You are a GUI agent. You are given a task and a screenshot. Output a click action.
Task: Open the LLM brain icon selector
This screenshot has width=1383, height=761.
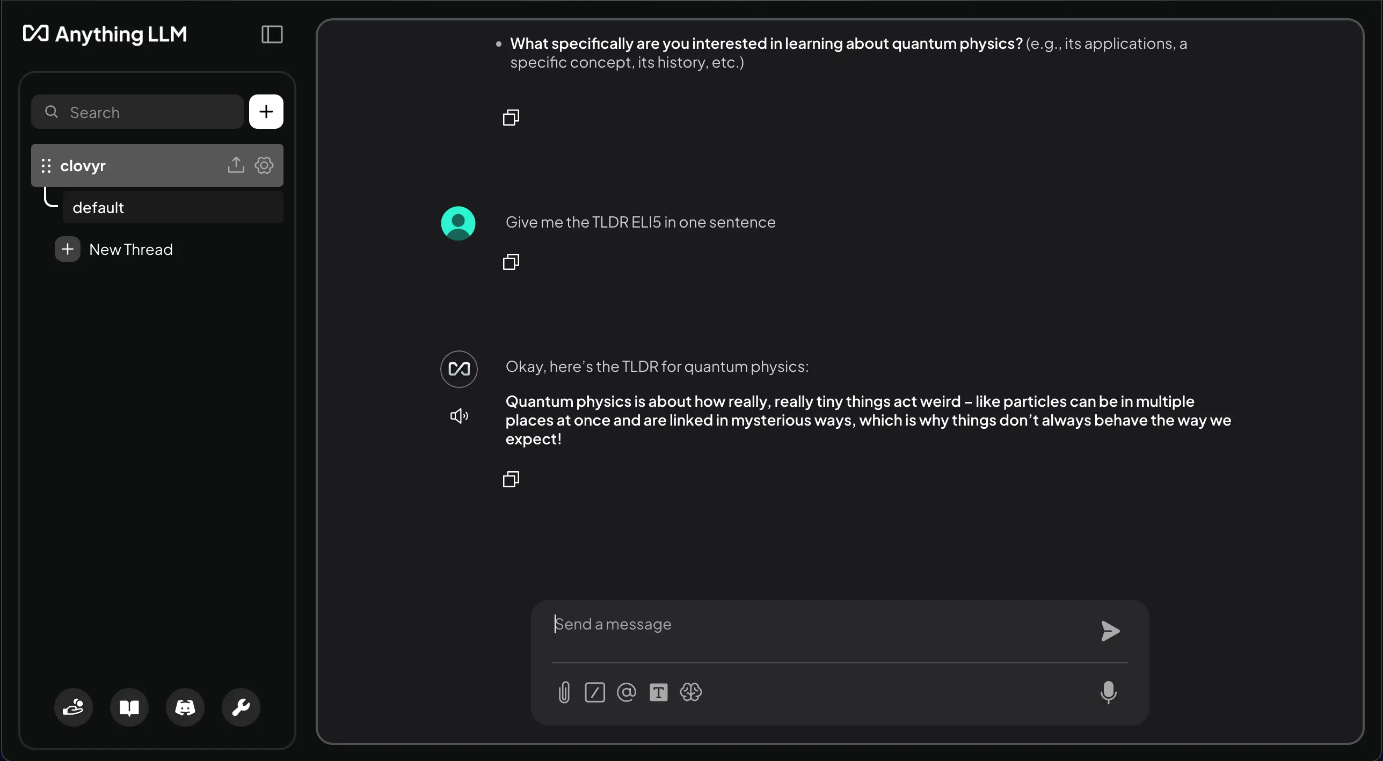click(x=690, y=692)
